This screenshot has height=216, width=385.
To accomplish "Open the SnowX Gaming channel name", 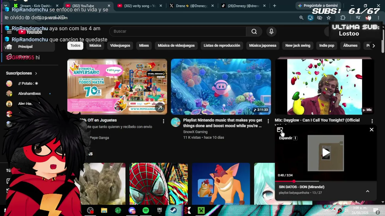I will 195,132.
